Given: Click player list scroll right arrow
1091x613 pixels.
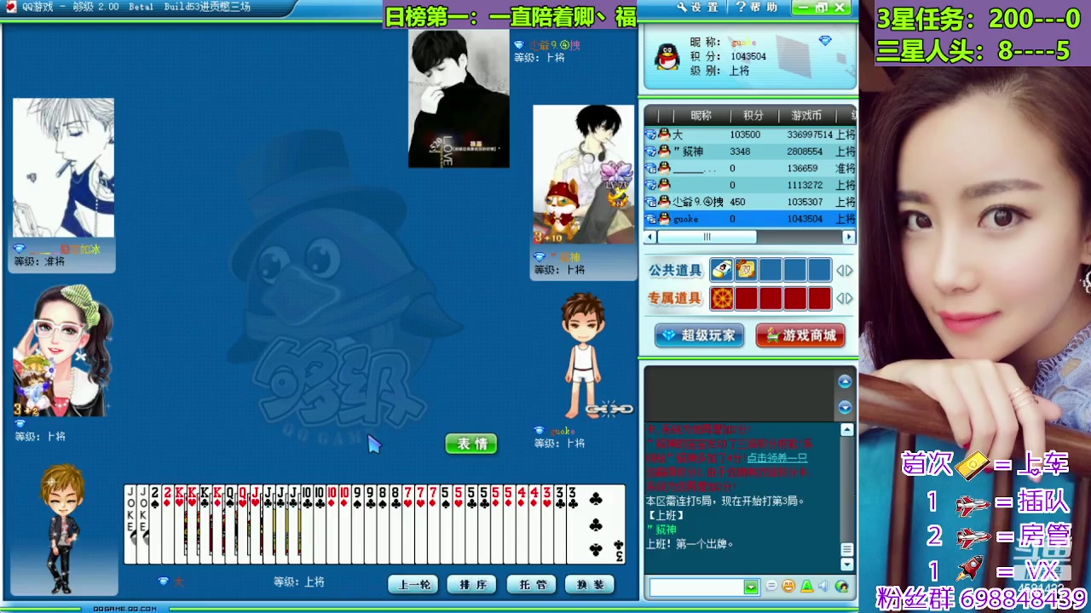Looking at the screenshot, I should [x=849, y=238].
